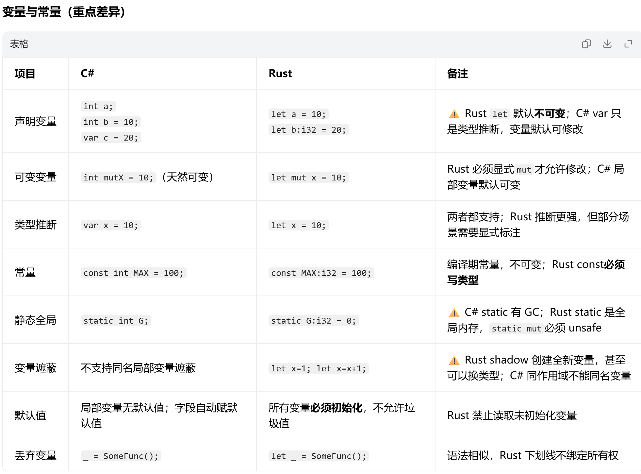Click the code 'let b:i32 = 20;'
This screenshot has height=474, width=641.
309,130
